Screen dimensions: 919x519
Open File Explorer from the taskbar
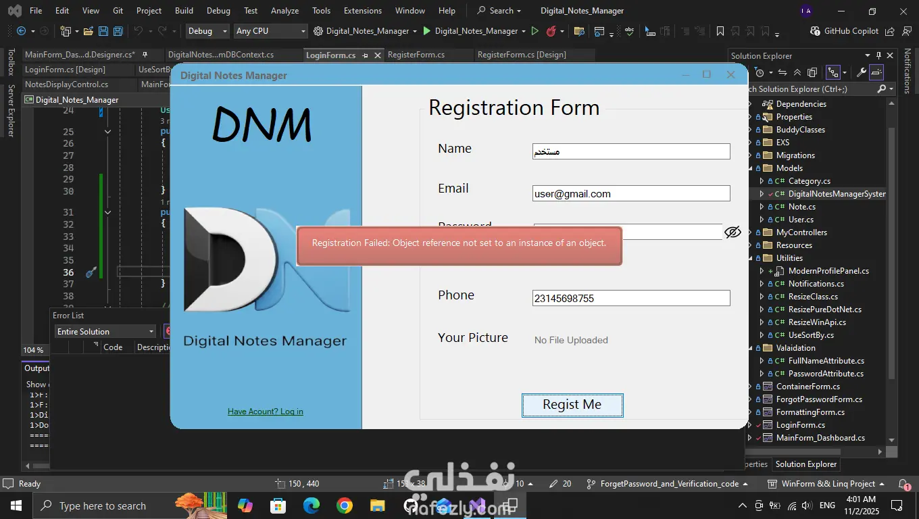pos(377,505)
